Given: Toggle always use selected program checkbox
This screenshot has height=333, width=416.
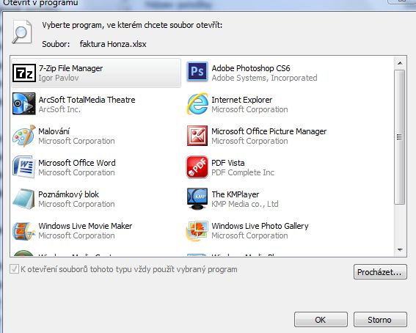Looking at the screenshot, I should click(14, 269).
